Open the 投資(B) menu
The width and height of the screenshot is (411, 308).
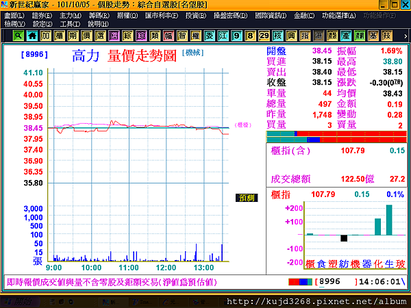tap(196, 16)
